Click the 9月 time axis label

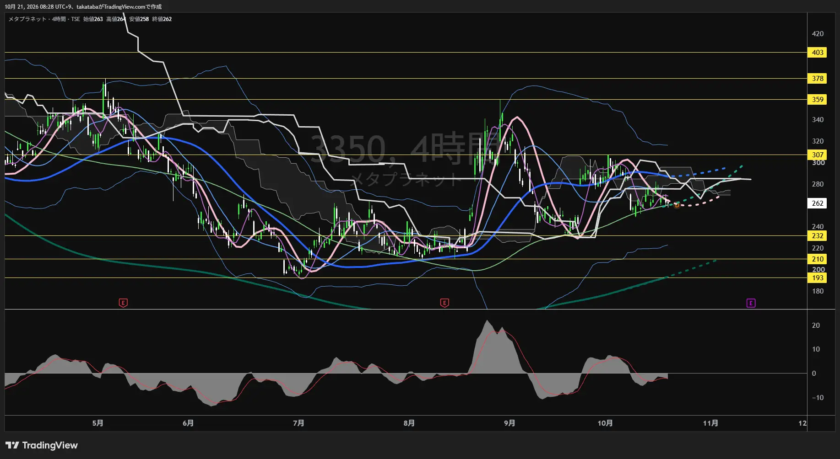pos(509,423)
